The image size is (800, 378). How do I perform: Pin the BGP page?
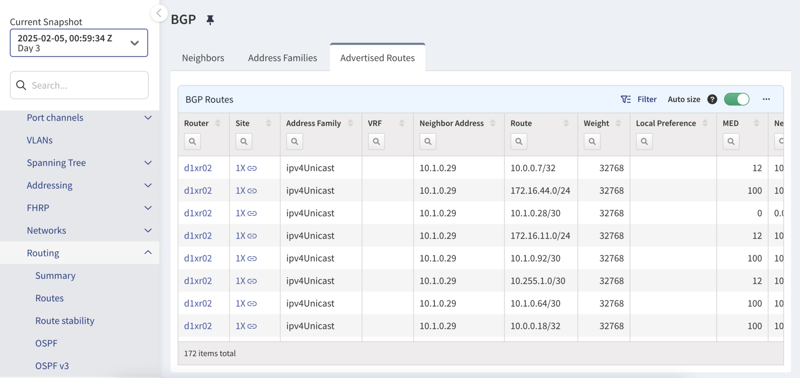coord(211,19)
